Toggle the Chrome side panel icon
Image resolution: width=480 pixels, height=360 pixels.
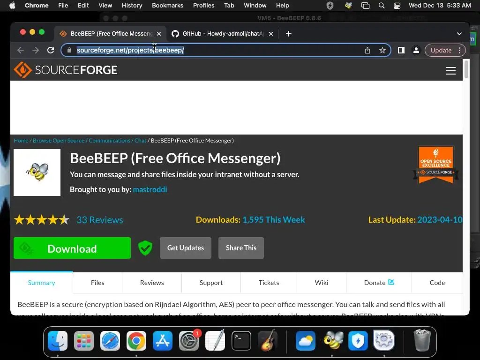401,50
